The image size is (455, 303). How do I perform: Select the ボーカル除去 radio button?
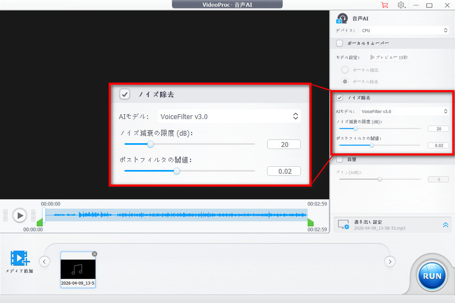point(345,82)
